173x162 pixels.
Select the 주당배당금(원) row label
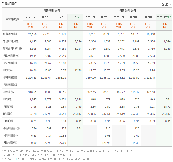coord(11,128)
